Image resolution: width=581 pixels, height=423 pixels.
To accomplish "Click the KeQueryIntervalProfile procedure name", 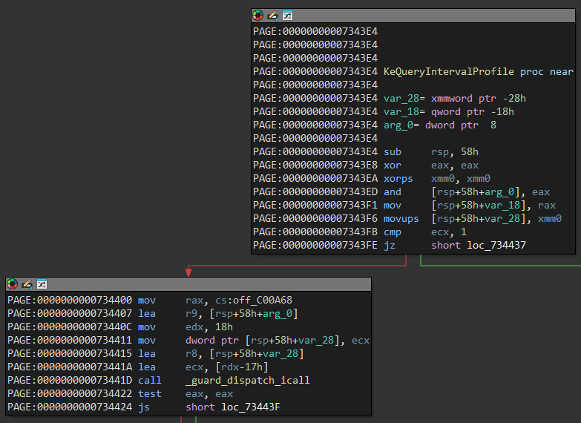I will click(x=449, y=72).
